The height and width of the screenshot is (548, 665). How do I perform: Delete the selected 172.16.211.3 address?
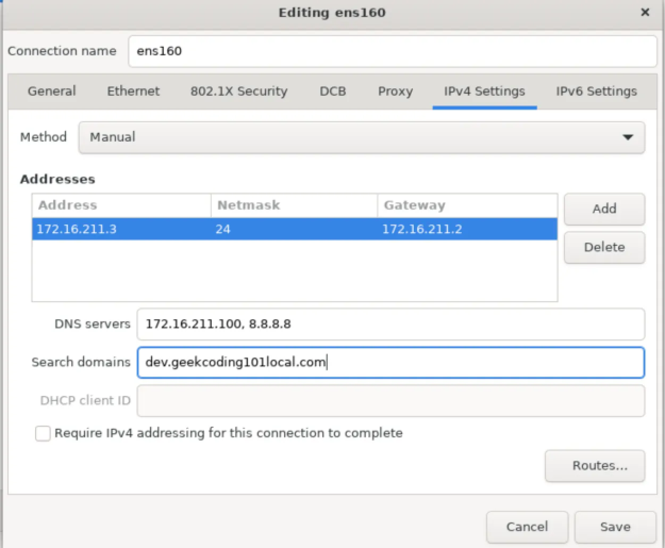(604, 247)
